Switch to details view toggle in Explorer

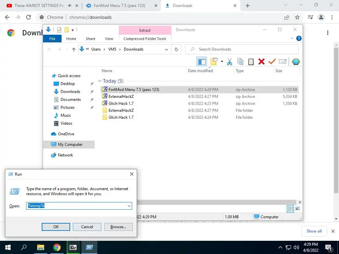[290, 209]
